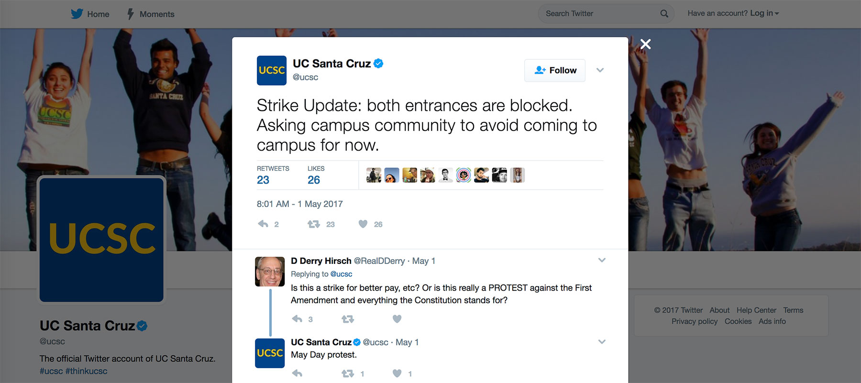Click the search magnifier icon
The width and height of the screenshot is (861, 383).
pyautogui.click(x=664, y=14)
